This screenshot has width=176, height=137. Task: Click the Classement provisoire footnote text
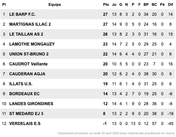tap(116, 133)
